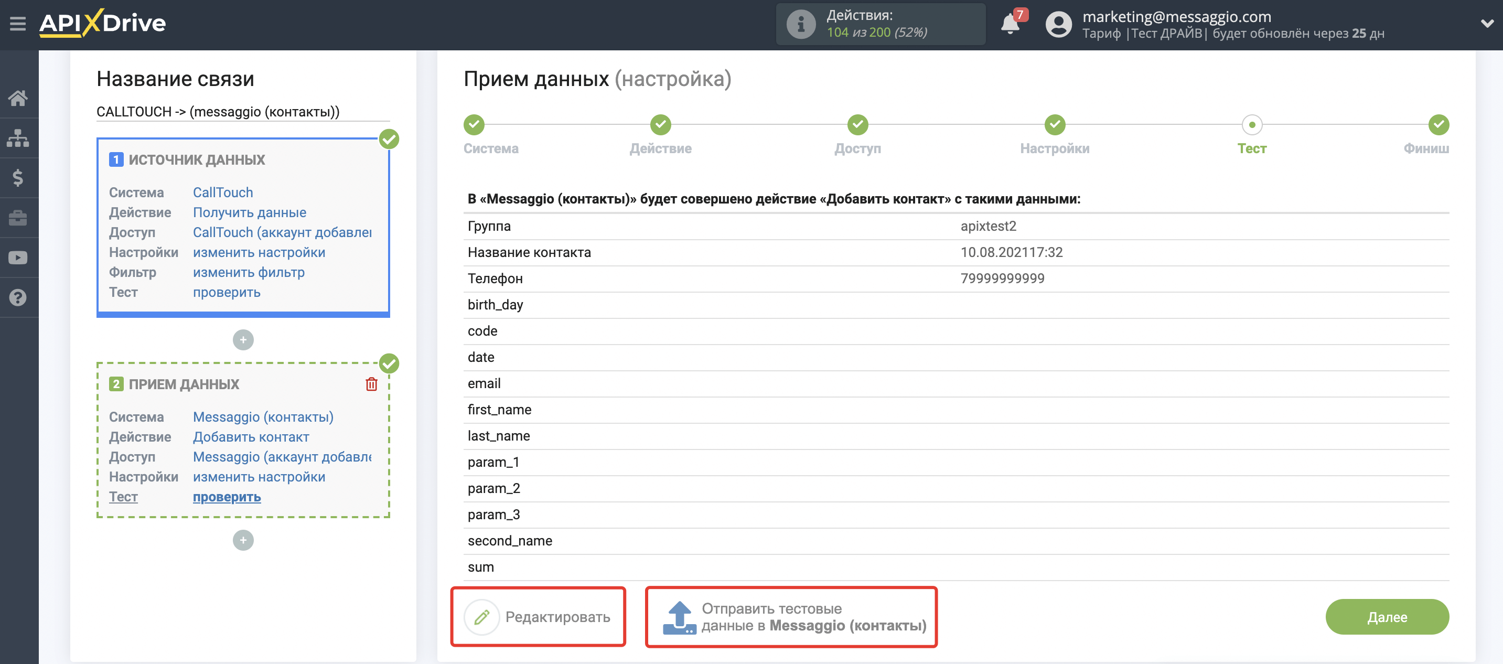Click the upload test data icon
Viewport: 1503px width, 664px height.
tap(680, 618)
